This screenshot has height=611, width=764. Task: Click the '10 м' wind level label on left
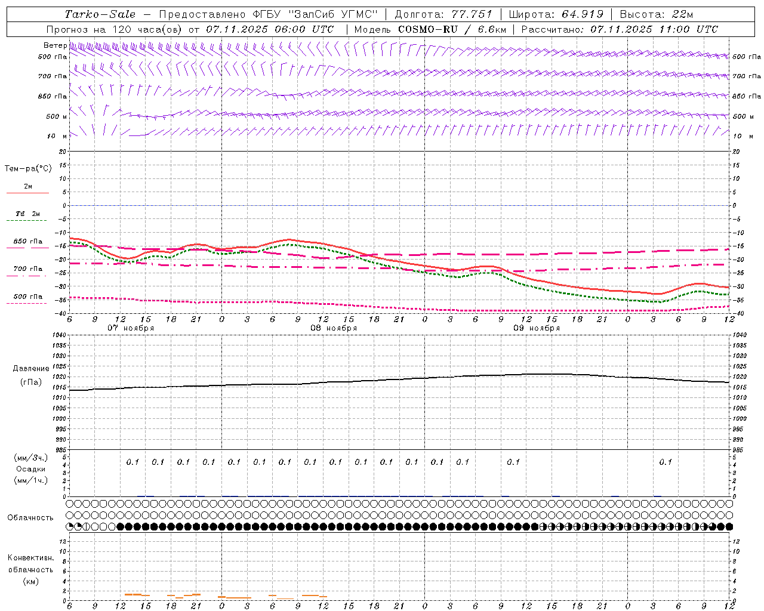[x=57, y=136]
